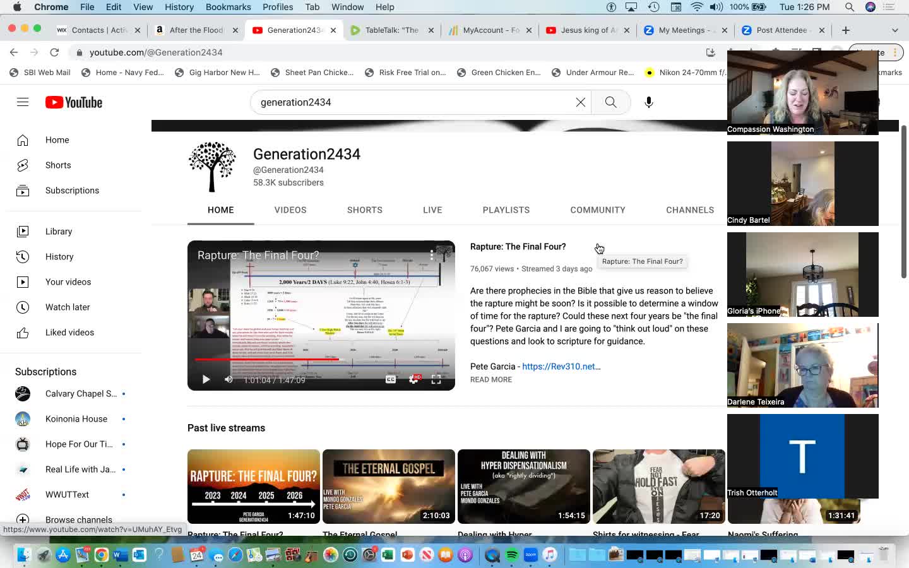
Task: Click the YouTube logo
Action: 74,102
